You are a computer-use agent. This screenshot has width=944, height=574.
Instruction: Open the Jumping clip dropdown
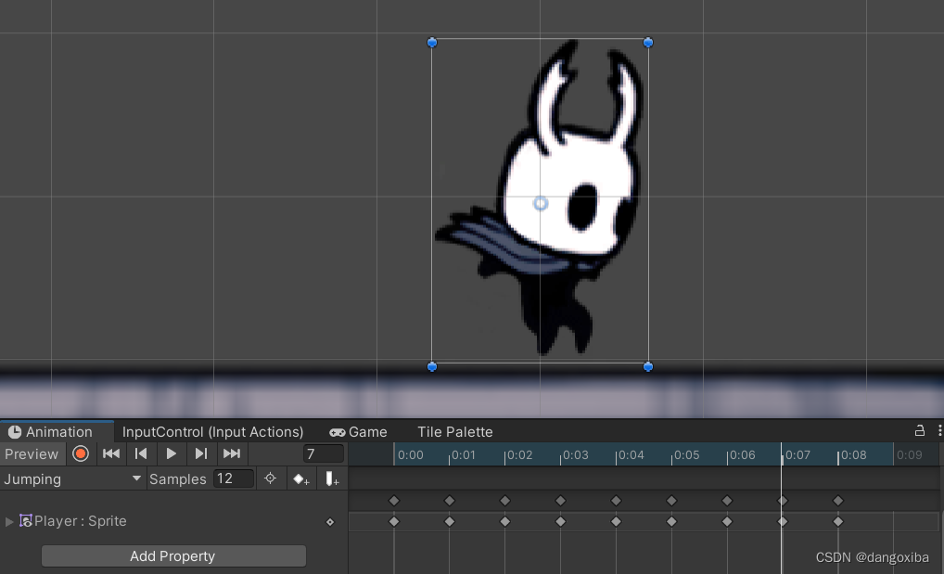(72, 479)
